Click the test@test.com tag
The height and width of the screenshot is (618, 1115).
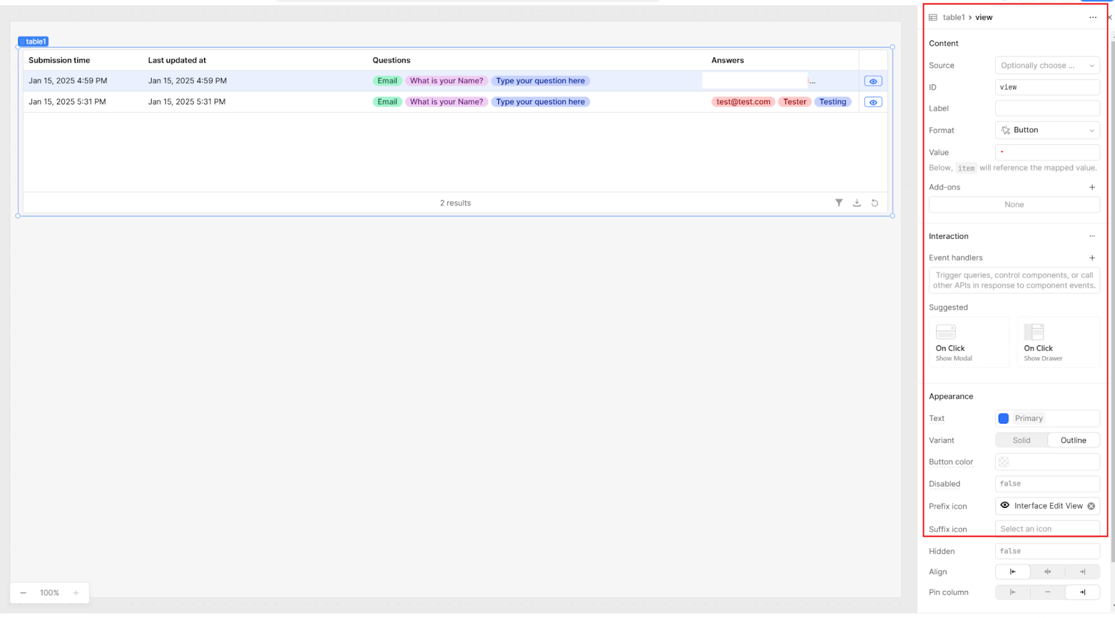(744, 102)
